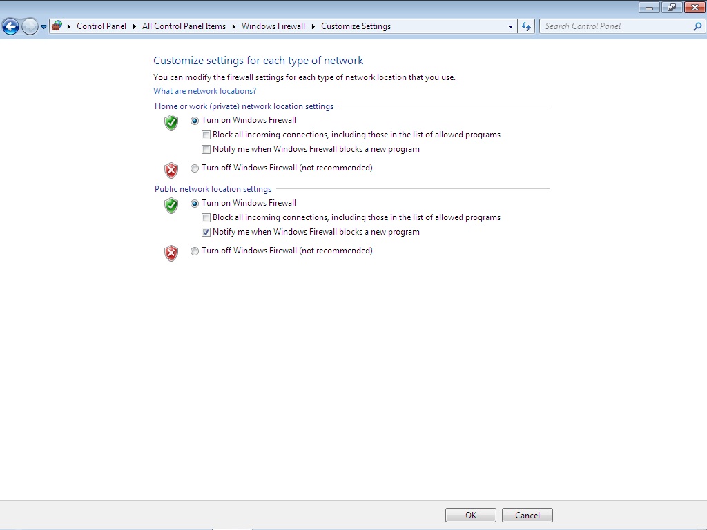Image resolution: width=707 pixels, height=530 pixels.
Task: Go to Windows Firewall via breadcrumb
Action: (x=273, y=26)
